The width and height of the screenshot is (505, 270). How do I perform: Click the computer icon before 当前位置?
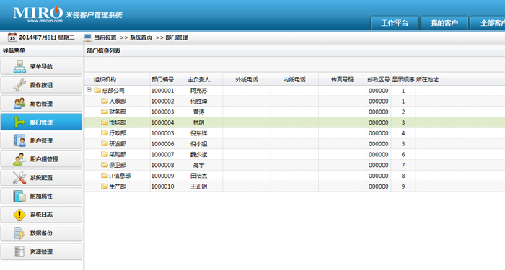tap(87, 37)
